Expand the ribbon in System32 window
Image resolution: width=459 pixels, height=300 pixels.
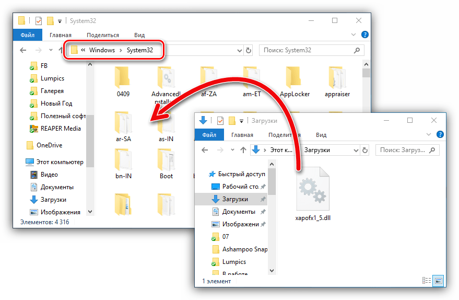(354, 34)
